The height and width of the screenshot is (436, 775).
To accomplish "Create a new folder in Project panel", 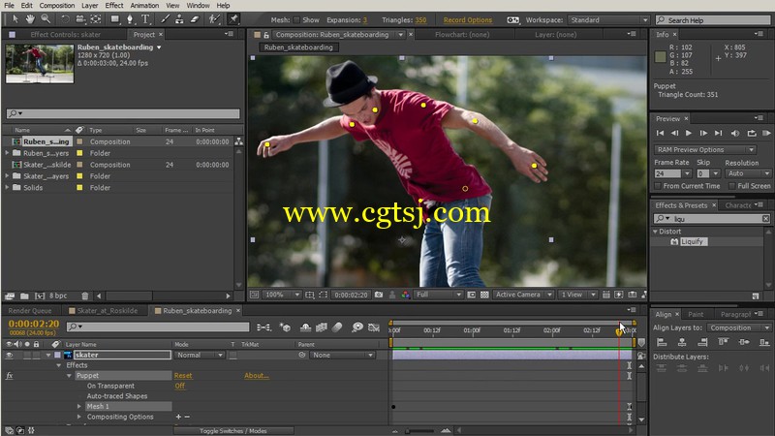I will click(x=24, y=296).
